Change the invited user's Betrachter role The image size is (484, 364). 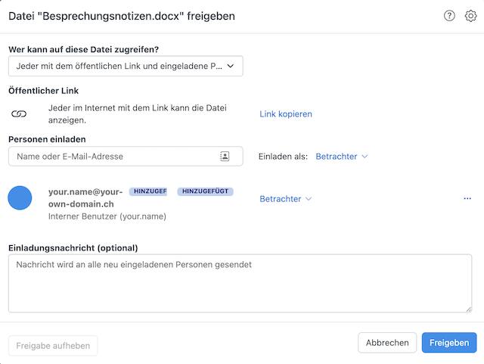[x=286, y=199]
